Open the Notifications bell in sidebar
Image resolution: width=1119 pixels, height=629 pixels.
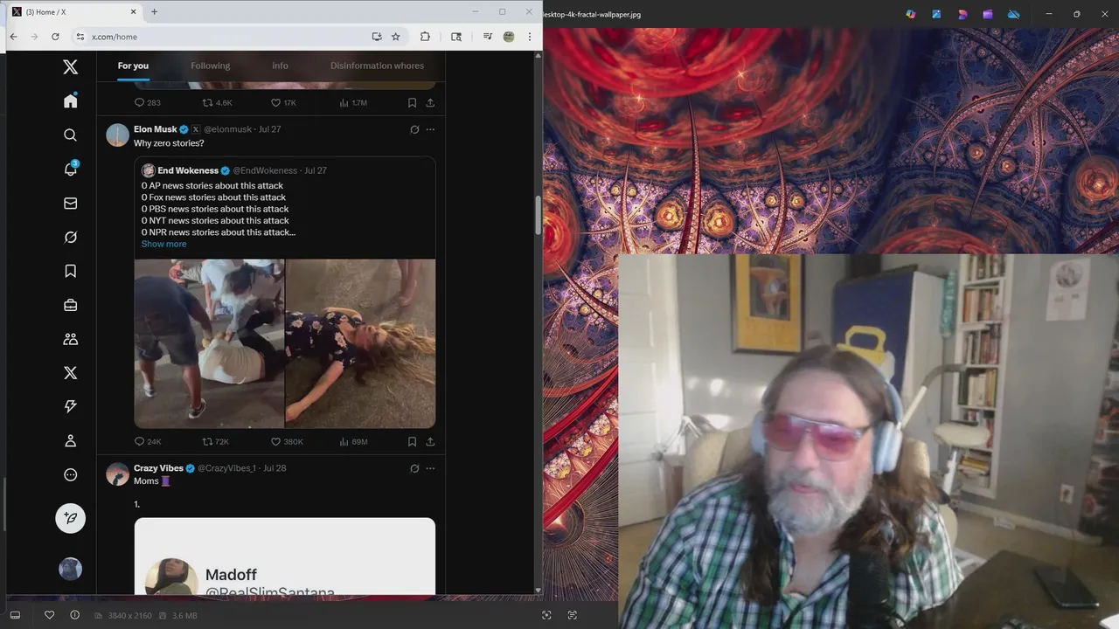click(71, 169)
